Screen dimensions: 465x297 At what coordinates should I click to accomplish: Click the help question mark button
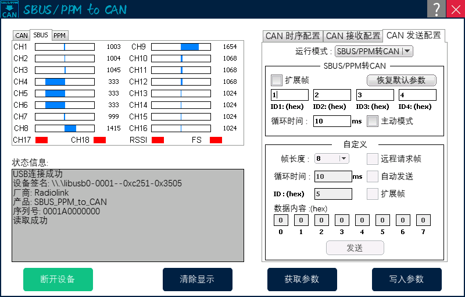coord(435,9)
